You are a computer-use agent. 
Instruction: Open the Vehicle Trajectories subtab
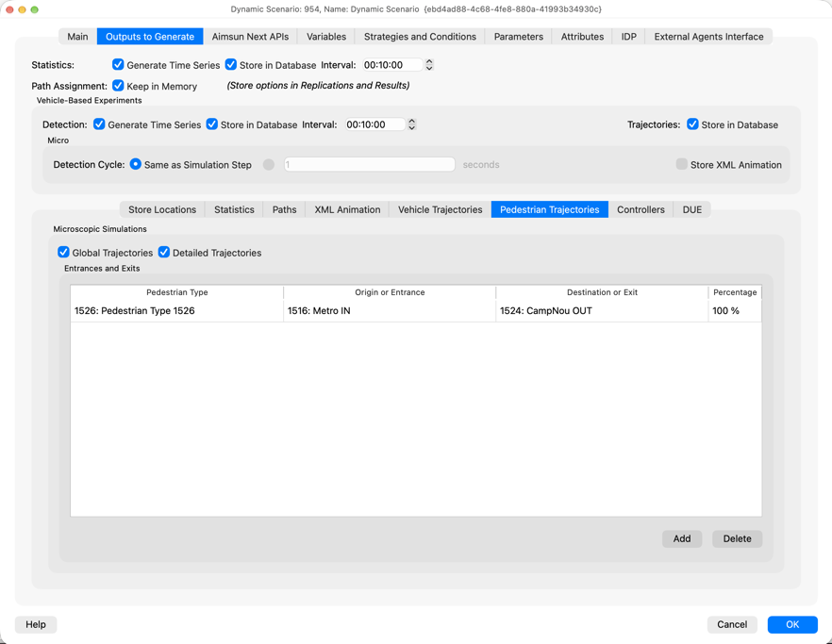coord(441,209)
